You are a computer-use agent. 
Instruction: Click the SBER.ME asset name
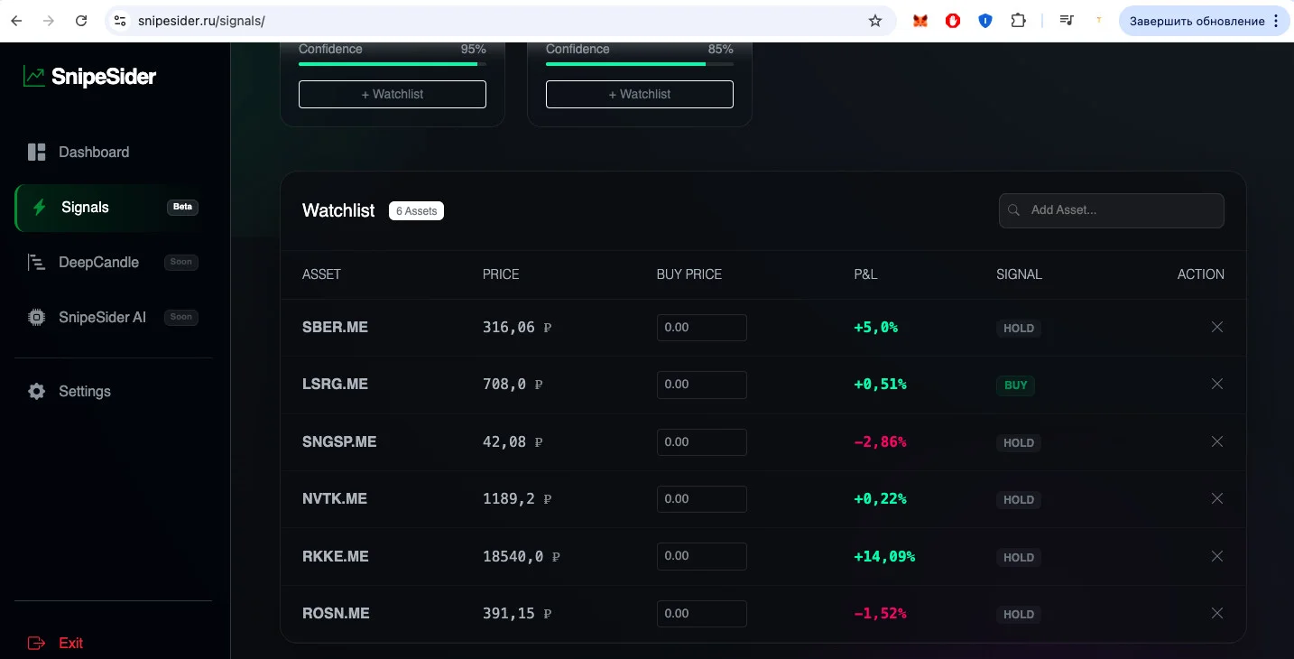click(x=335, y=327)
